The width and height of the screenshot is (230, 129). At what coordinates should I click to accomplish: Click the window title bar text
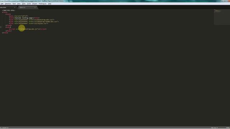pyautogui.click(x=32, y=1)
